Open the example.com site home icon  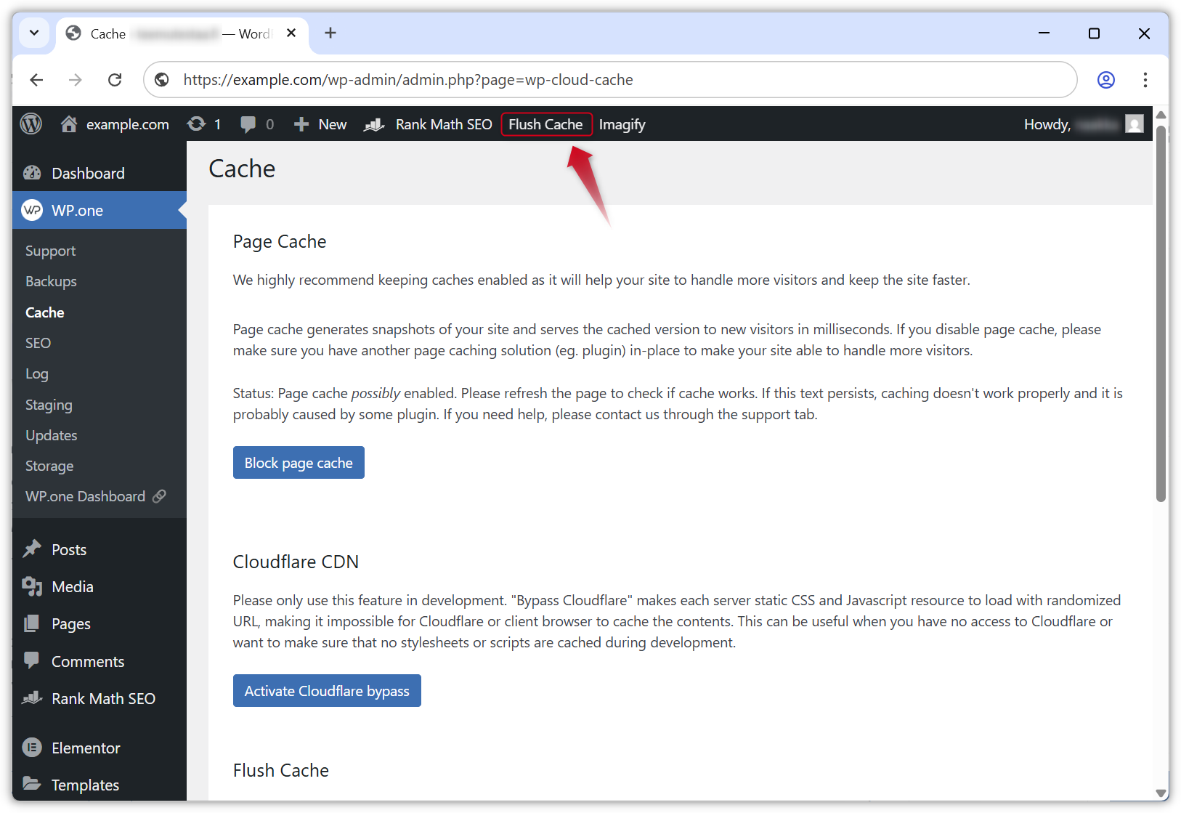tap(69, 124)
